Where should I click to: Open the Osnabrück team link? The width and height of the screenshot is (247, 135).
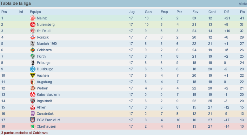coord(45,114)
